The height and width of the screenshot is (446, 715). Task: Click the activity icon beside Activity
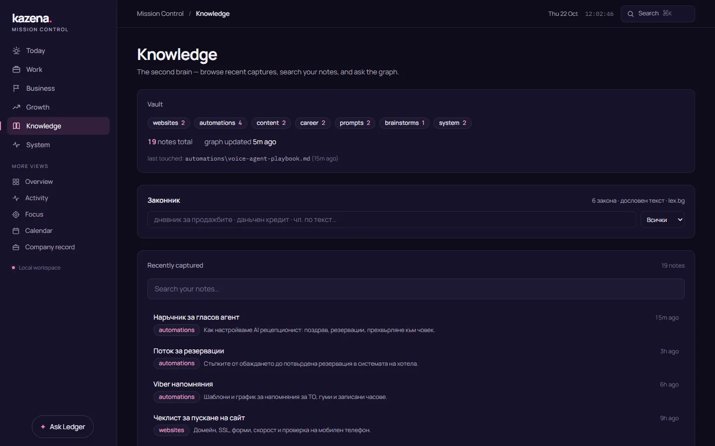(x=16, y=198)
